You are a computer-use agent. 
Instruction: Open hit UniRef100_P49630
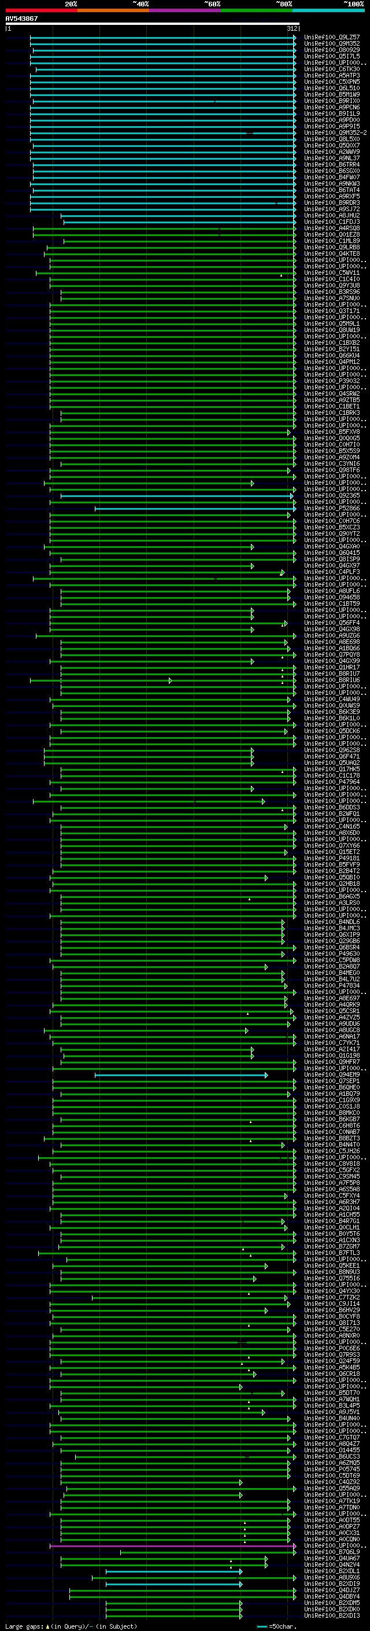point(332,954)
